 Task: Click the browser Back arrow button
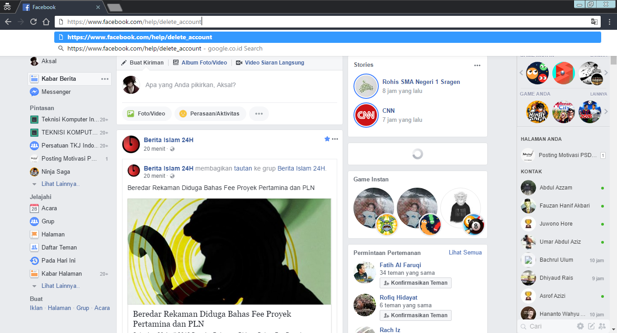pyautogui.click(x=8, y=22)
